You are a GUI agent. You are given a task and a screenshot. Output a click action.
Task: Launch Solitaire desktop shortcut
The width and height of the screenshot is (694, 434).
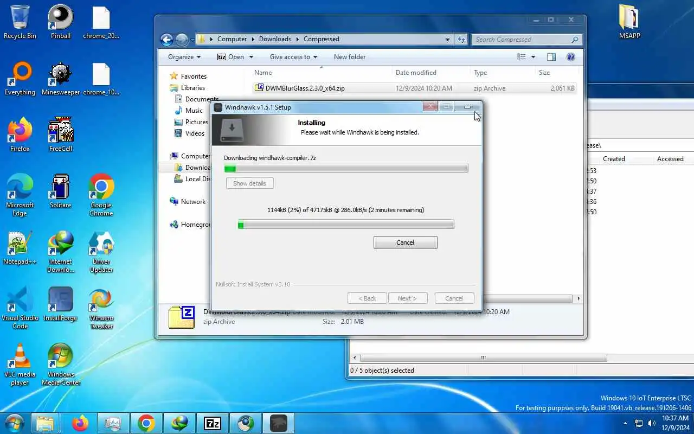pyautogui.click(x=61, y=191)
